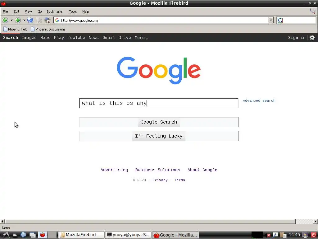The image size is (318, 239).
Task: Open the Back history dropdown arrow
Action: point(11,20)
